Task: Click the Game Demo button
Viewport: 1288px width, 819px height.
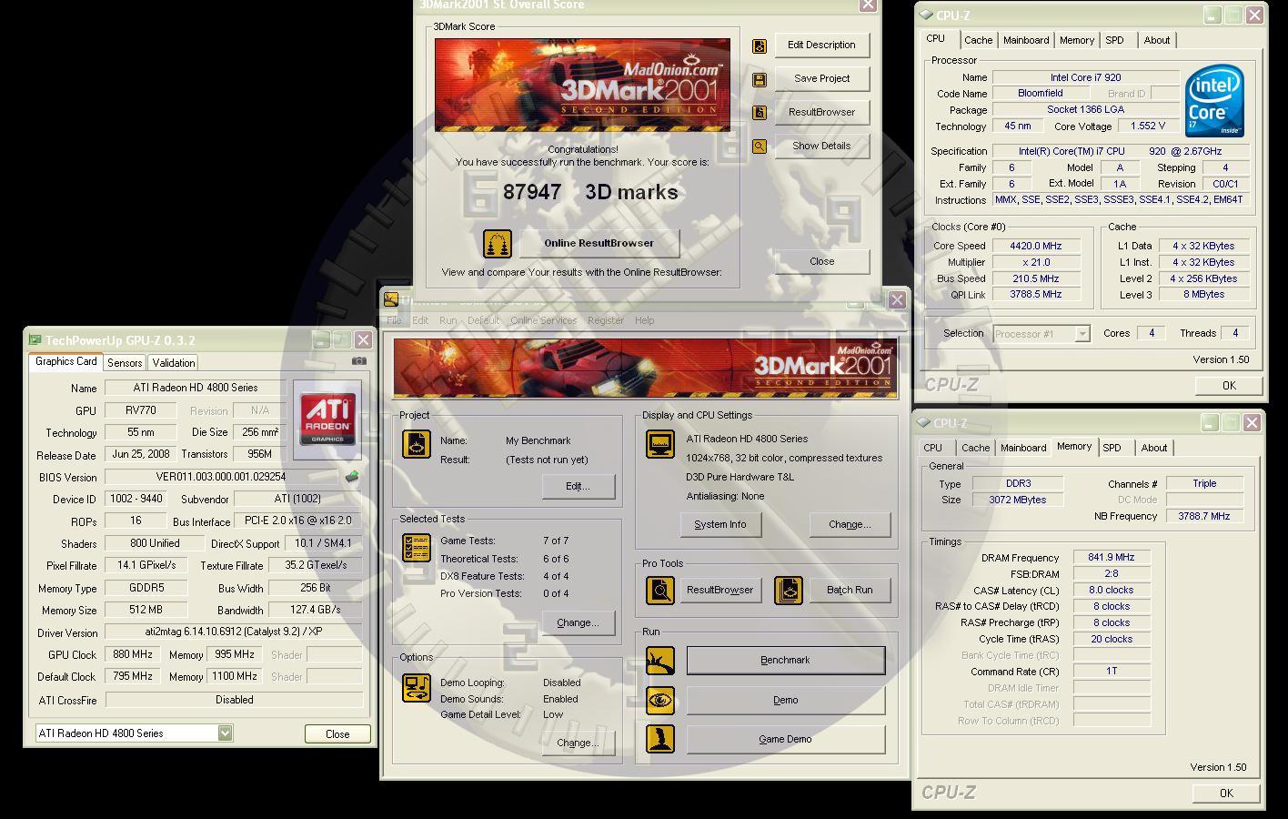Action: click(x=785, y=739)
